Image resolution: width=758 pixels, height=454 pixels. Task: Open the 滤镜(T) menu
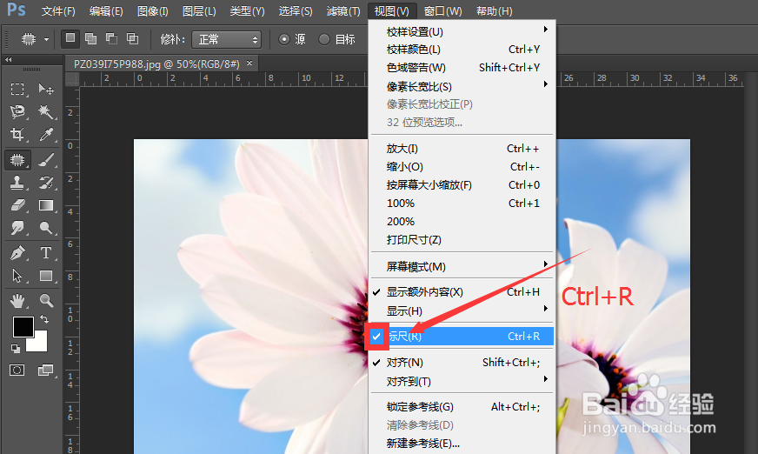click(x=343, y=10)
